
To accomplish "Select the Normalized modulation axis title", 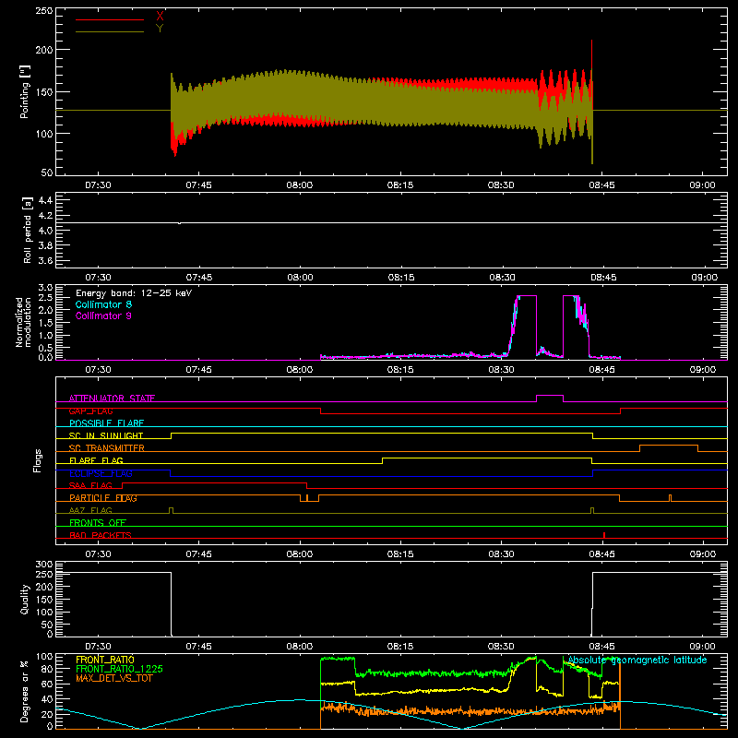I will (24, 322).
